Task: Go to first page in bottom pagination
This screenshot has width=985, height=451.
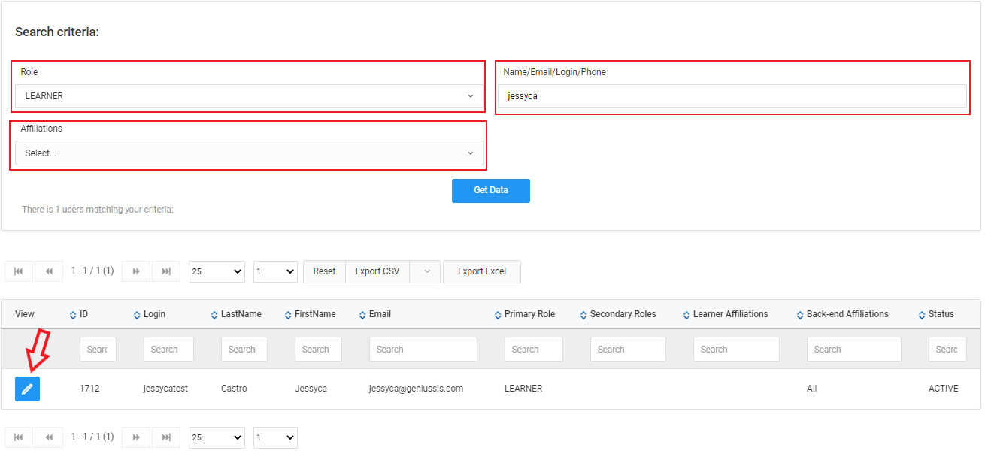Action: (19, 437)
